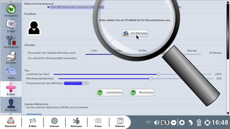Launch the Fotos camera app
The height and width of the screenshot is (129, 230).
pyautogui.click(x=98, y=122)
